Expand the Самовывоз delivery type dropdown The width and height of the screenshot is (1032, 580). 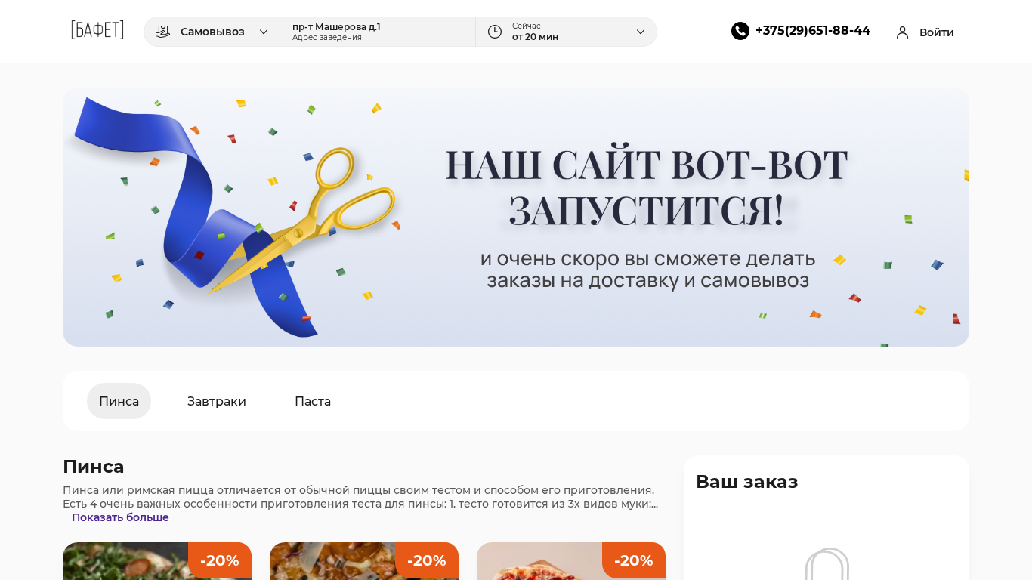pos(264,32)
